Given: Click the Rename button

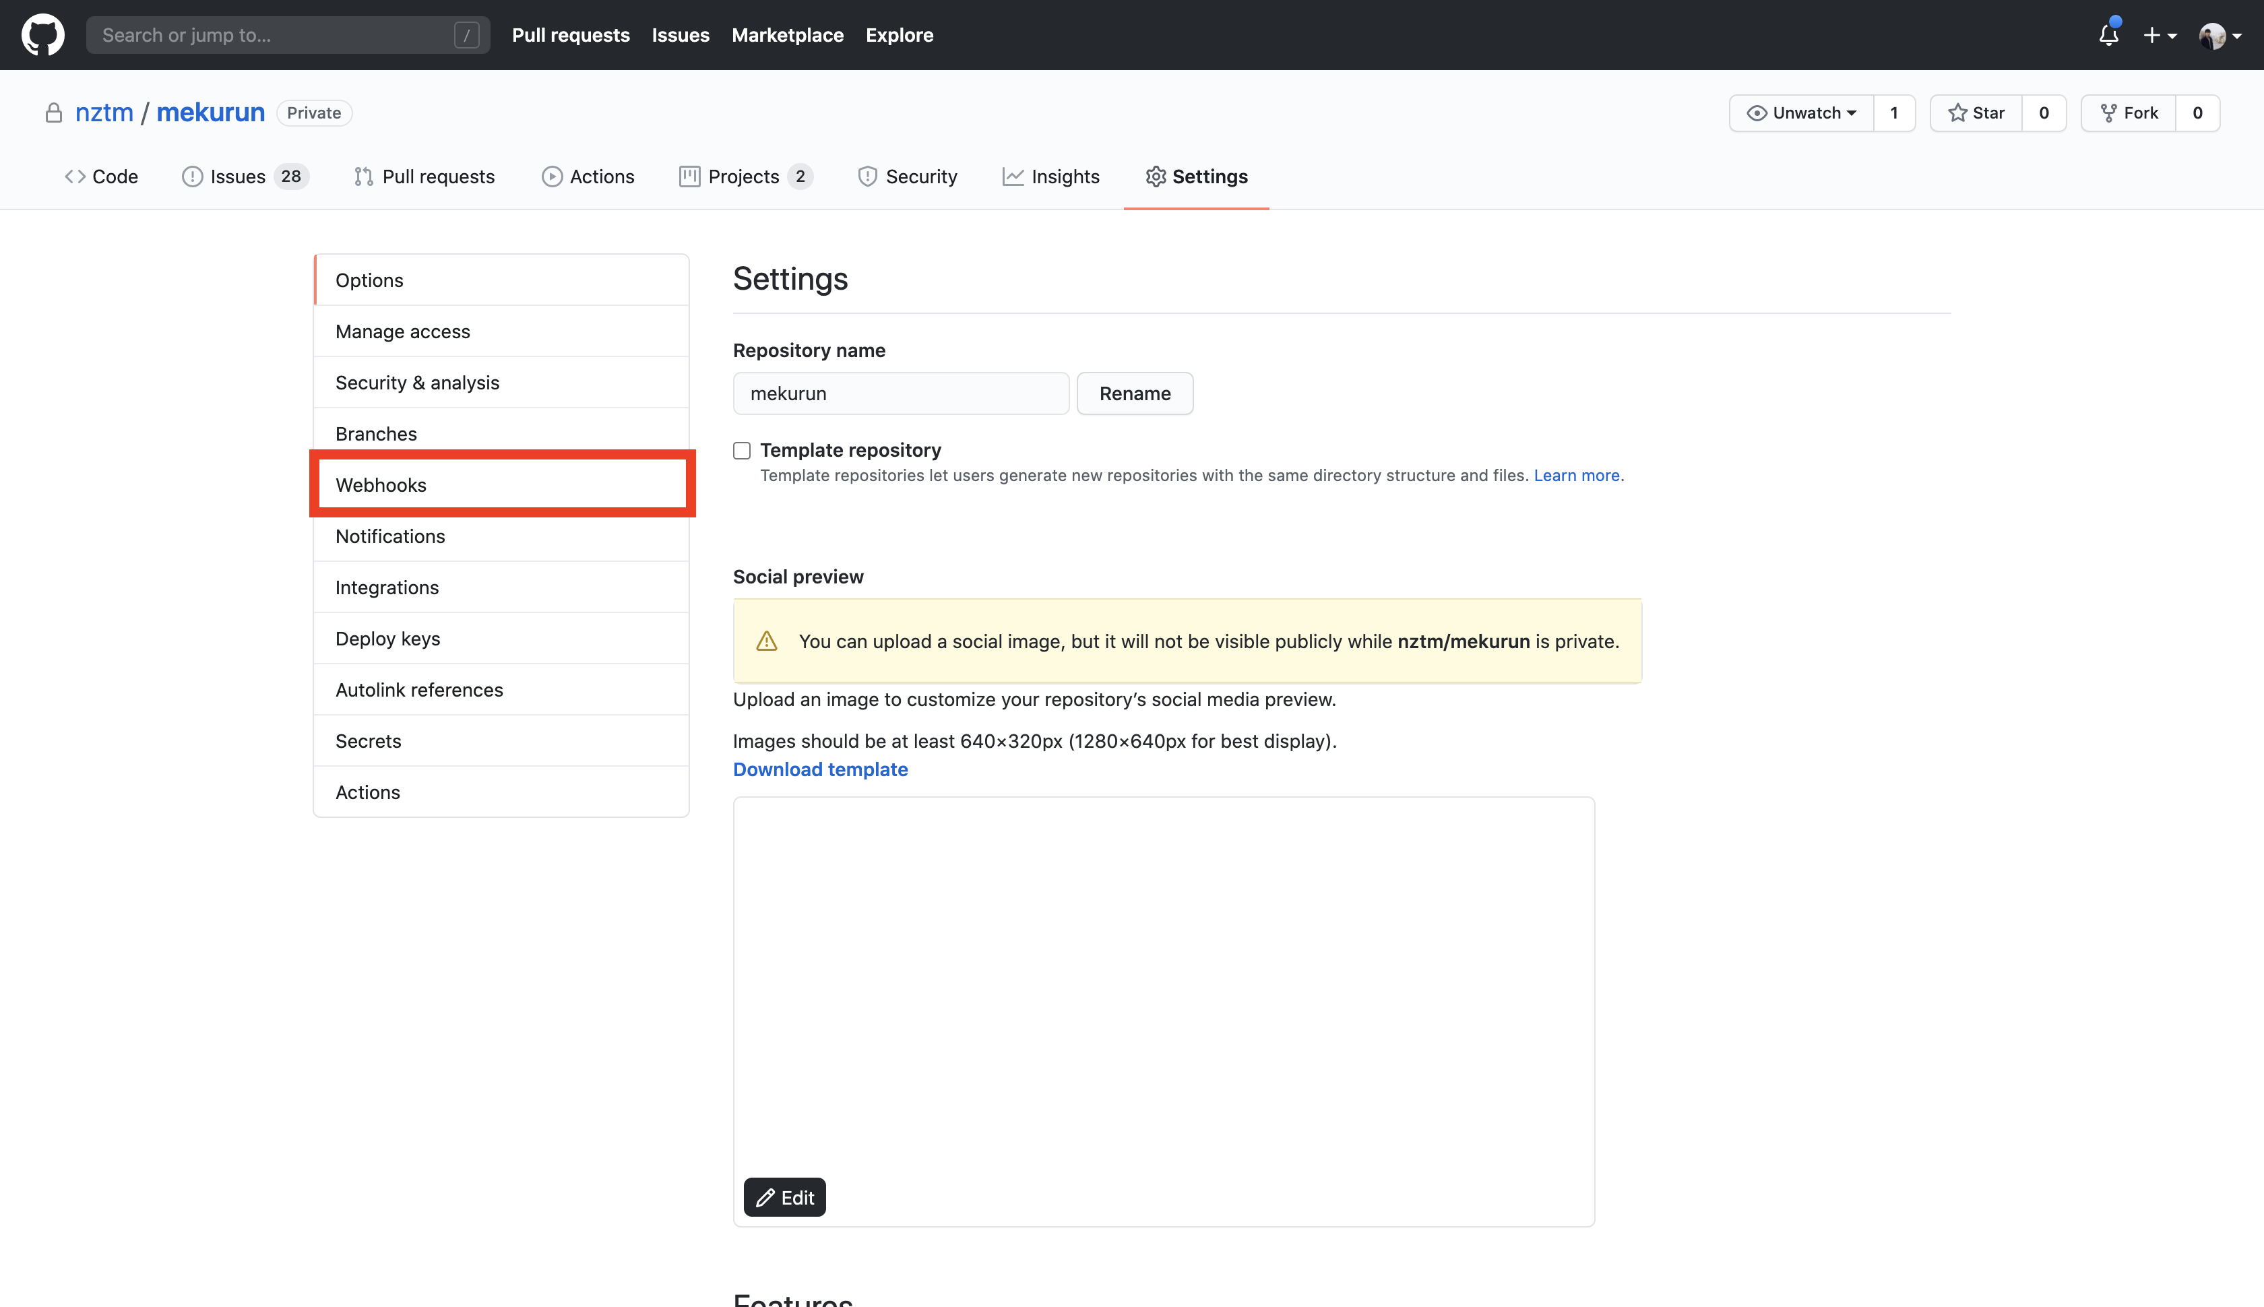Looking at the screenshot, I should click(x=1135, y=393).
